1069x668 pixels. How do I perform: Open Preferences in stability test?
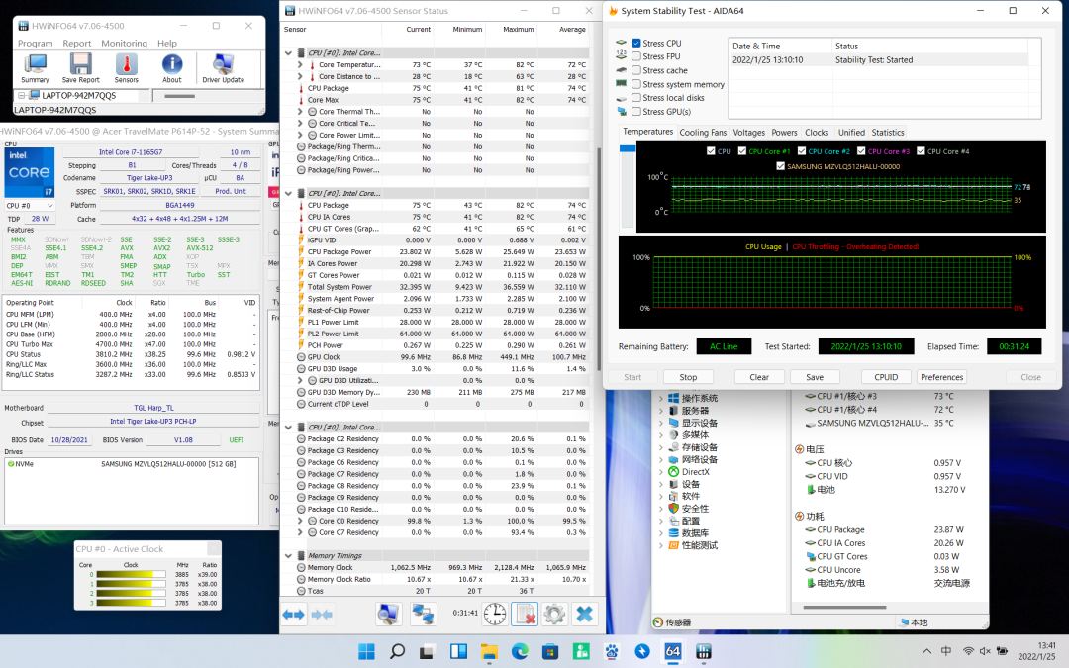point(941,377)
